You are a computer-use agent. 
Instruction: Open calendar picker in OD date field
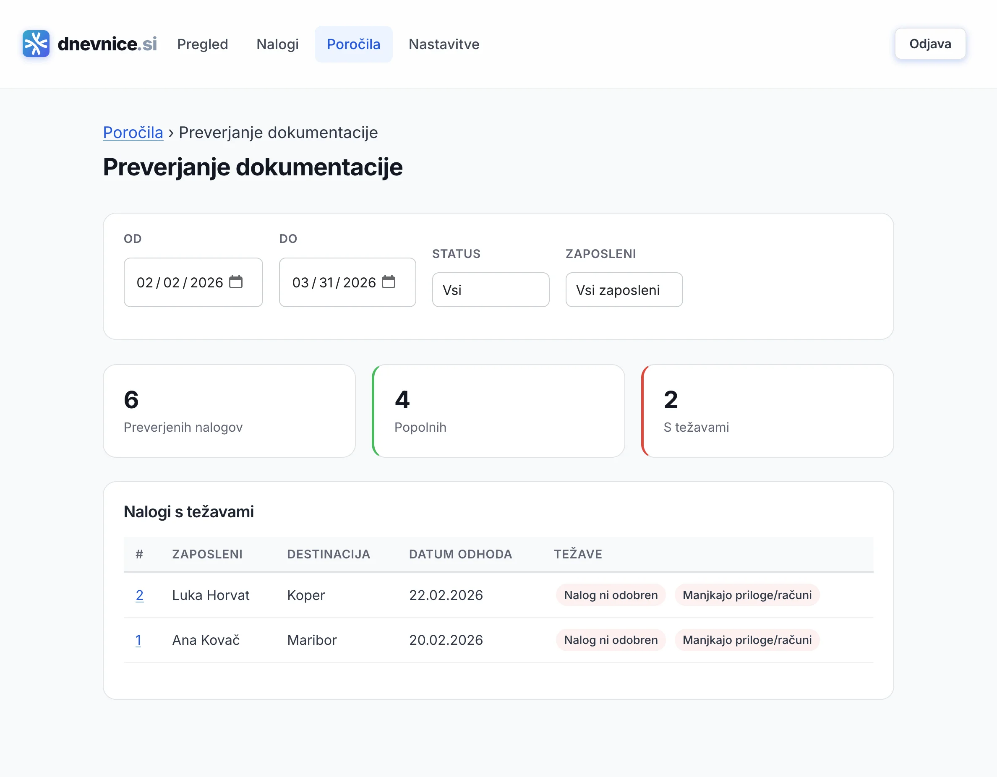click(x=235, y=282)
